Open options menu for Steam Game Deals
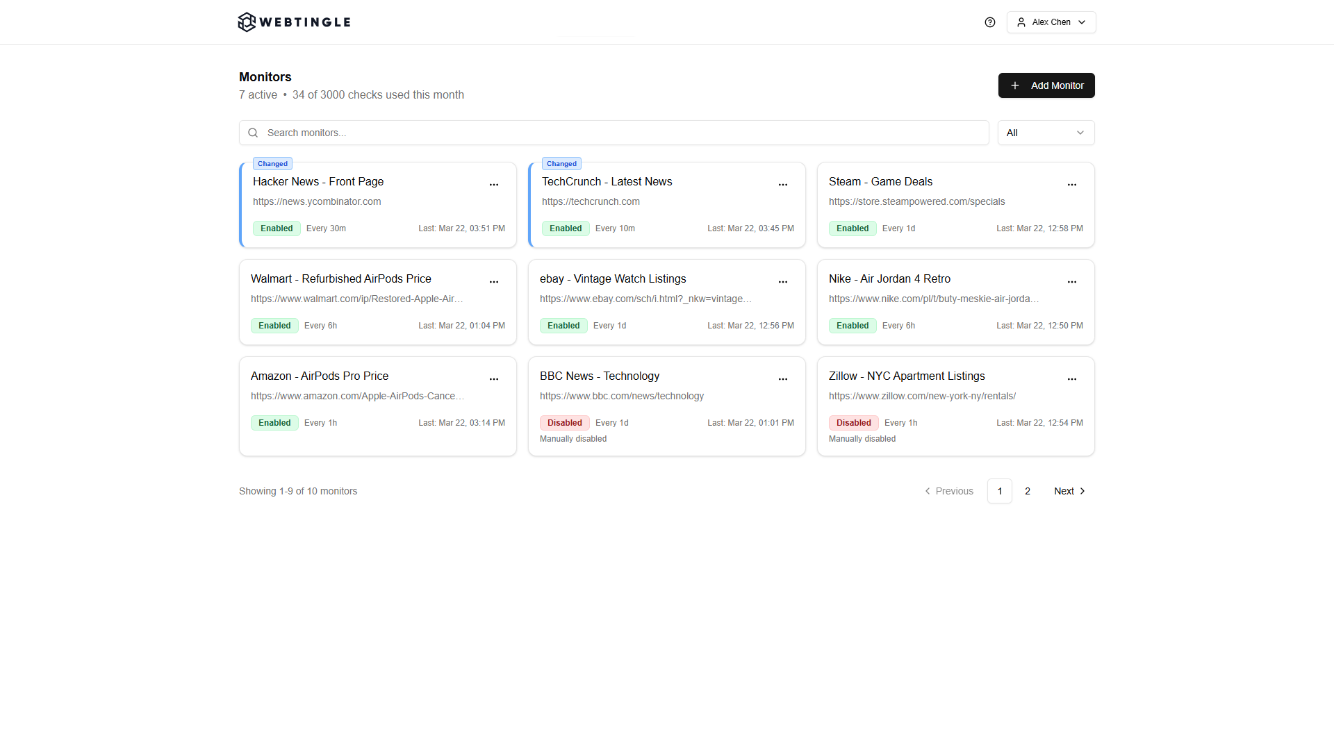 click(x=1072, y=185)
